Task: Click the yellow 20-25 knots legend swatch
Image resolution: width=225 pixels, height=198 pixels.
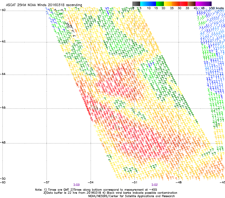Action: pos(168,4)
